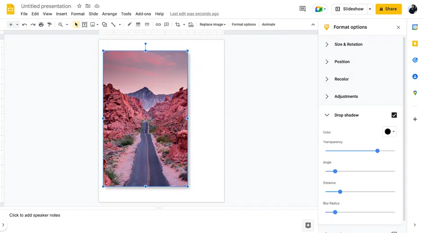Viewport: 423px width, 233px height.
Task: Click the print icon in toolbar
Action: 41,25
